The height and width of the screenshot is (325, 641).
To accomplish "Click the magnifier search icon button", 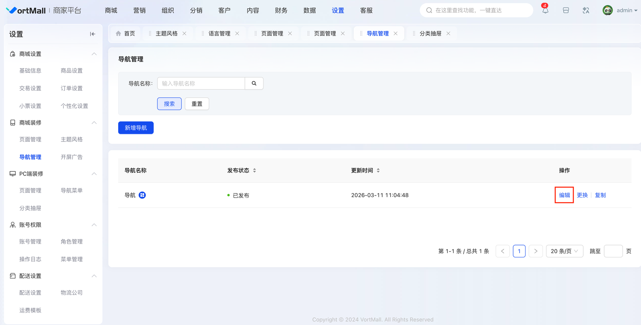I will click(254, 84).
